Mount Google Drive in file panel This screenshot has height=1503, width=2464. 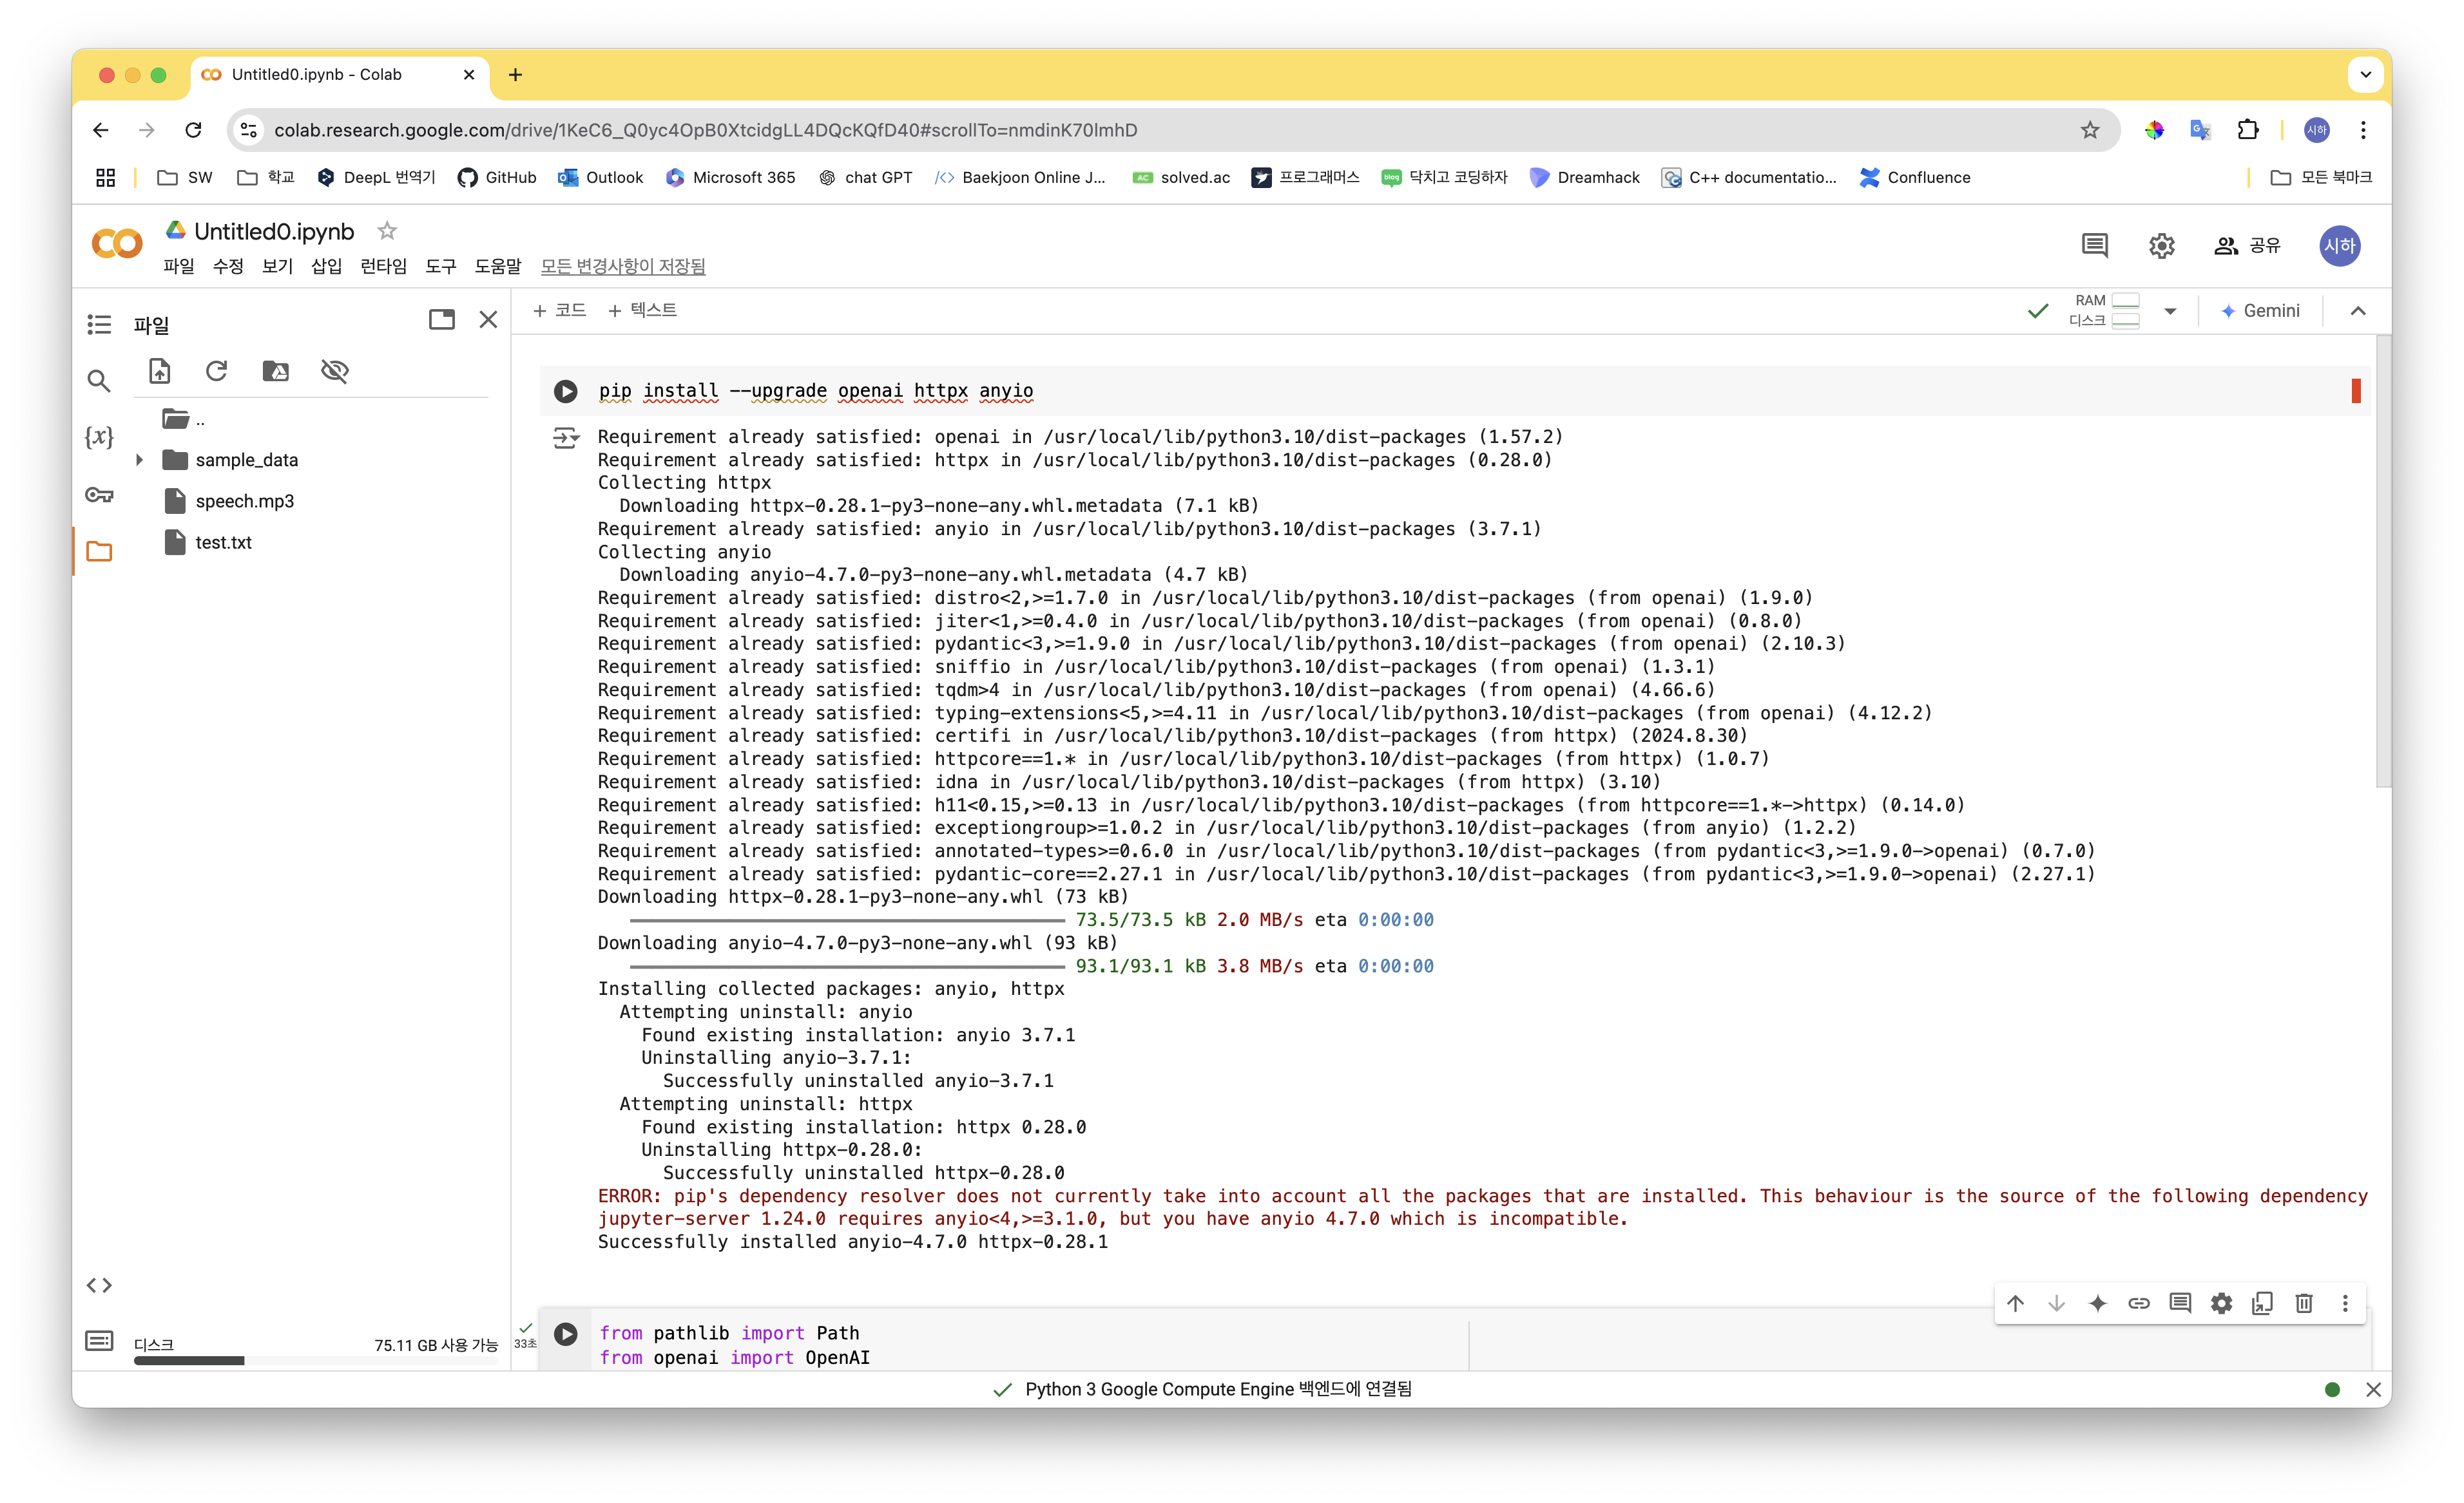click(275, 371)
